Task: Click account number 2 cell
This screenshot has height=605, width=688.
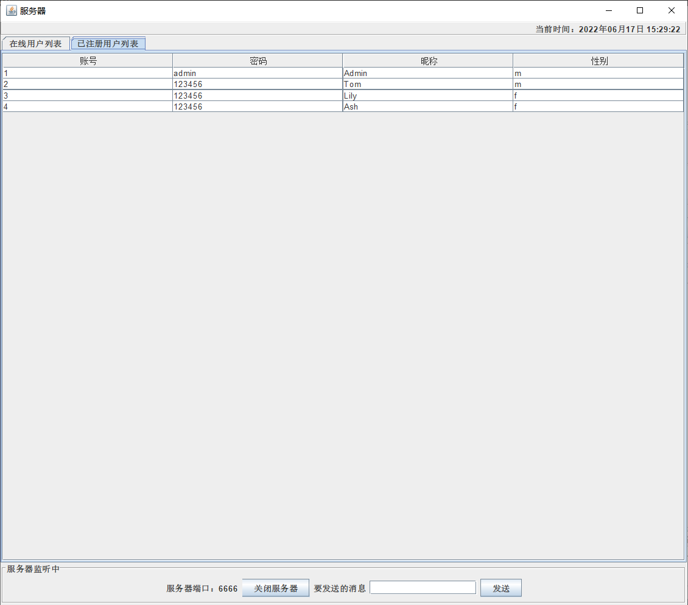Action: (88, 84)
